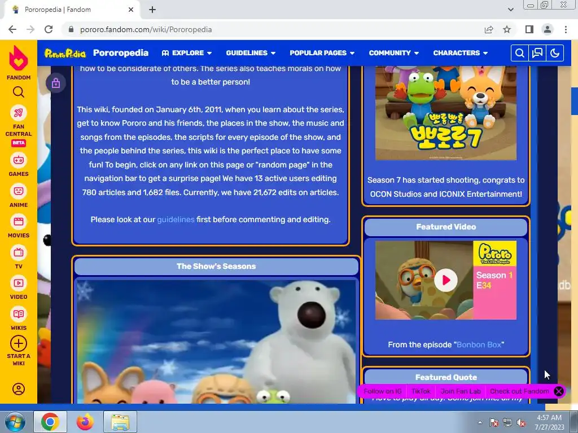
Task: Expand the Community menu
Action: click(x=393, y=53)
